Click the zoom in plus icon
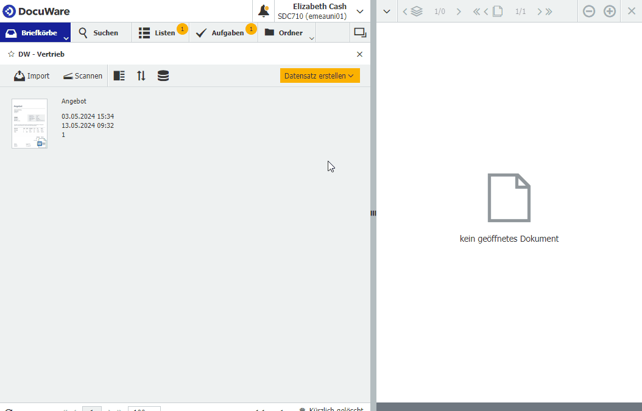 pyautogui.click(x=610, y=11)
